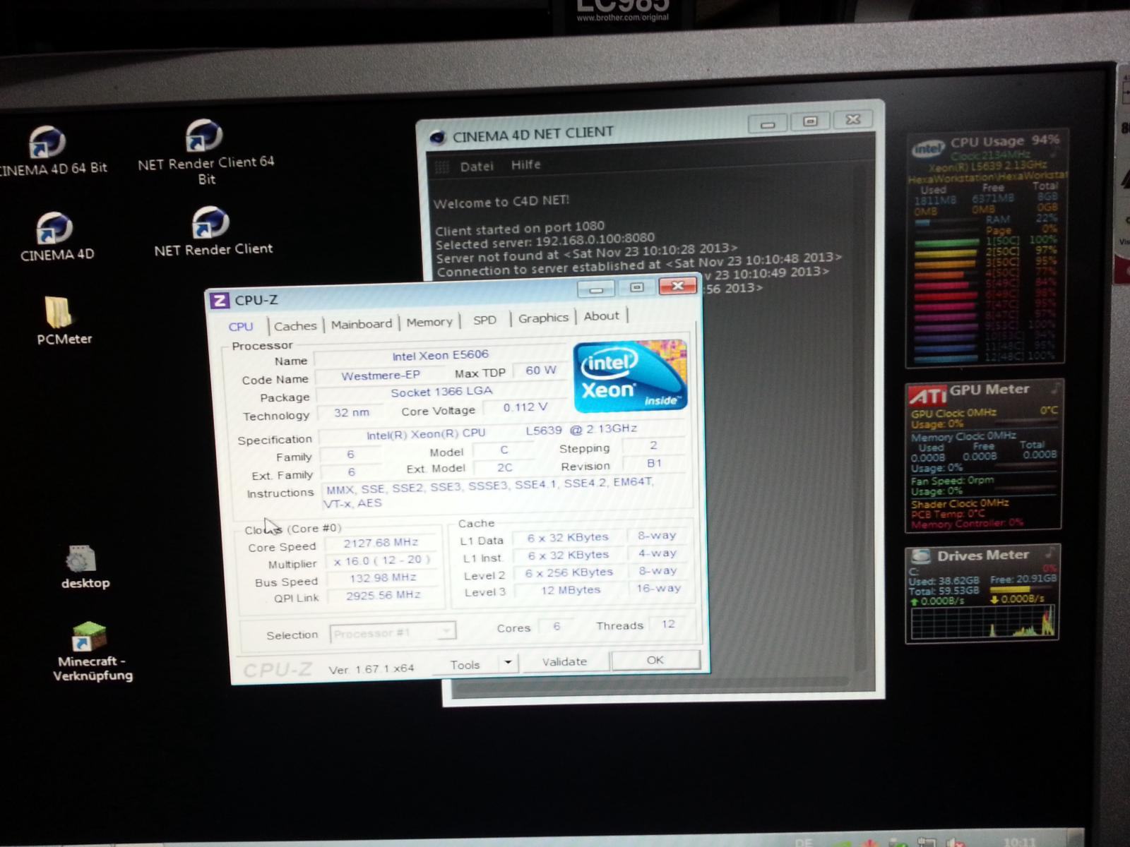Screen dimensions: 1130x847
Task: Open the Memory tab in CPU-Z
Action: click(429, 322)
